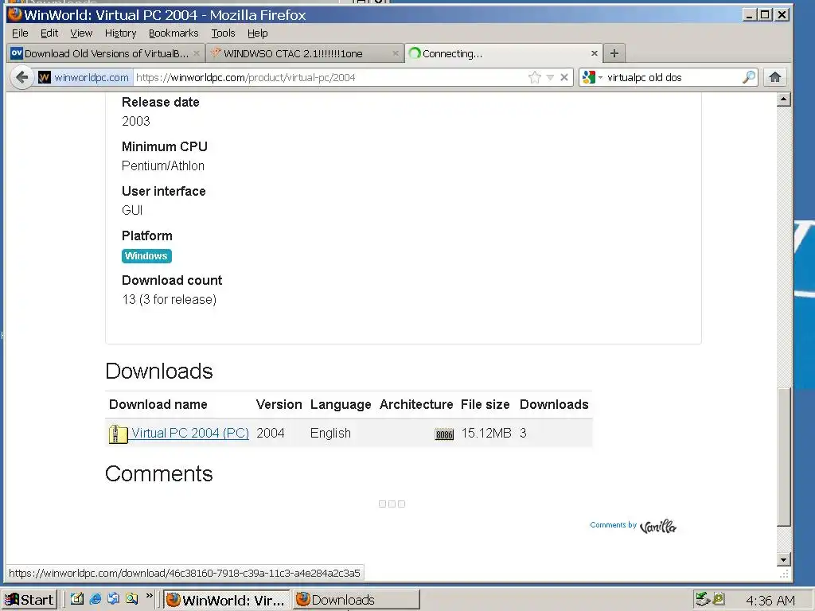
Task: Stop loading with the X button
Action: click(x=564, y=77)
